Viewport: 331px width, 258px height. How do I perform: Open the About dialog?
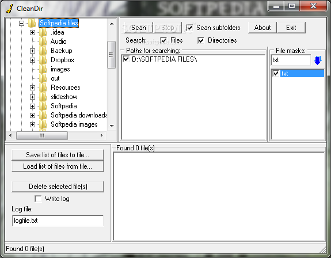coord(262,28)
